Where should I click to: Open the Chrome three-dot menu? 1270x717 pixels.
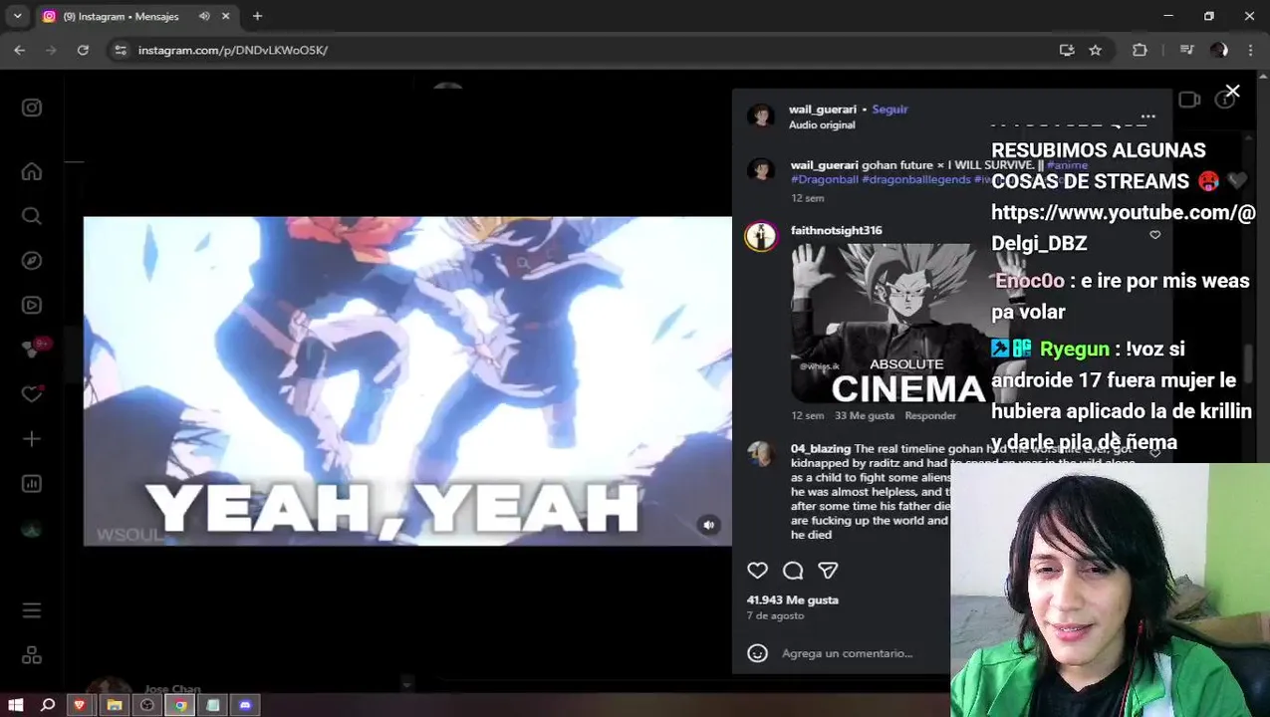1250,50
